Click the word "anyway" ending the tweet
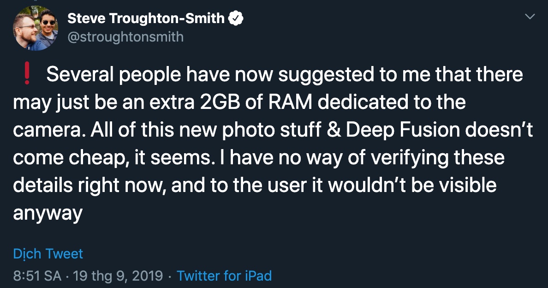The width and height of the screenshot is (548, 288). pyautogui.click(x=48, y=213)
